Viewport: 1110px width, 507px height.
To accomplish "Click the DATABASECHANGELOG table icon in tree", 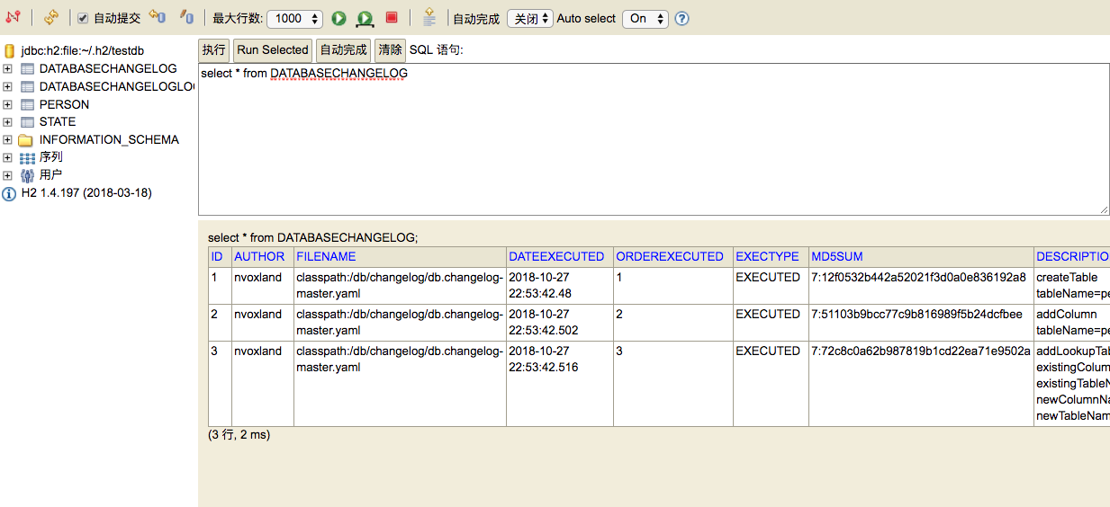I will (27, 69).
